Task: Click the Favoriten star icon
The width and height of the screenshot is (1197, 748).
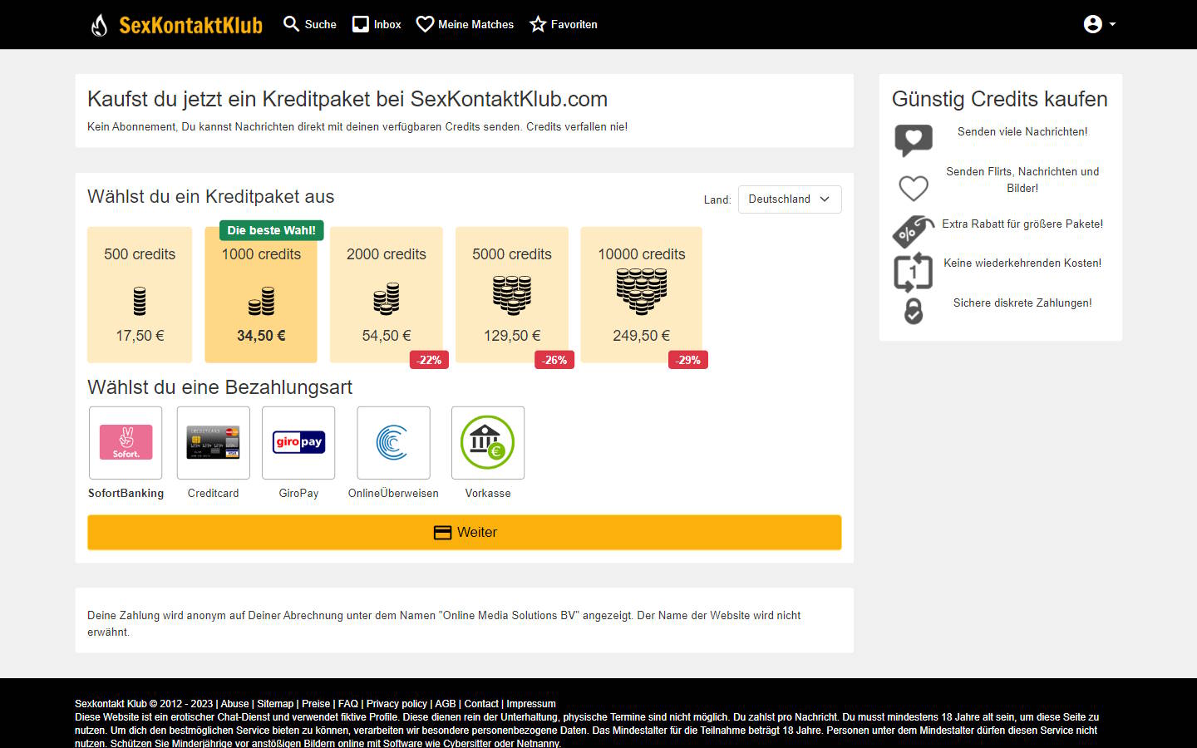Action: pyautogui.click(x=538, y=24)
